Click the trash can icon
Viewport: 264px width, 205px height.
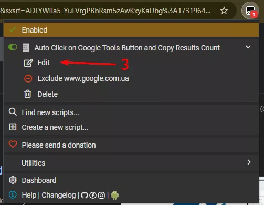point(28,94)
